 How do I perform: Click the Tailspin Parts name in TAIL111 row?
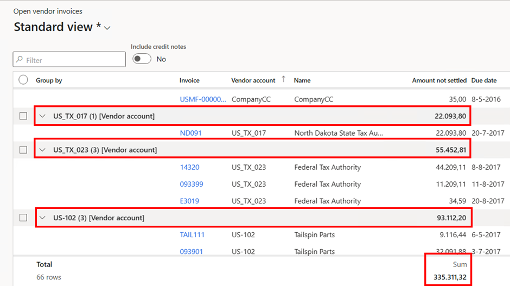point(315,235)
